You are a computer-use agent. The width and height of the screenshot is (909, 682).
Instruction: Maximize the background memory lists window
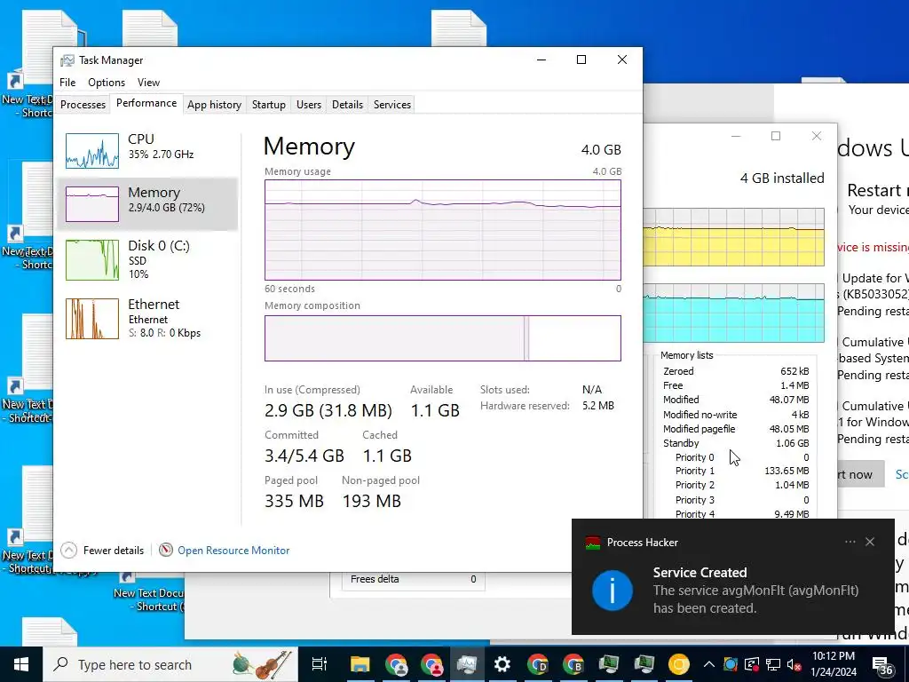pyautogui.click(x=776, y=136)
